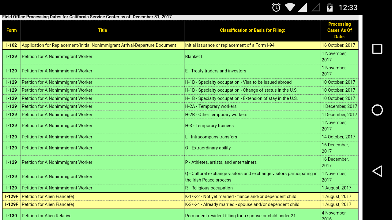392x220 pixels.
Task: Select "Petition for A Nonimmigrant Worker" in Religious occupation row
Action: [103, 188]
